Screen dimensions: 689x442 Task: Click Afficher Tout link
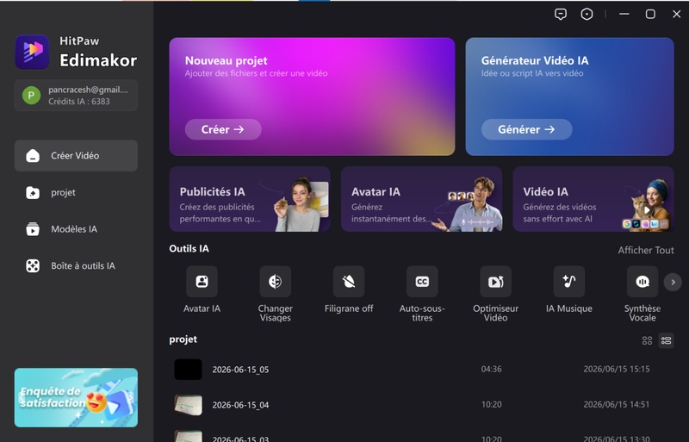(x=645, y=250)
